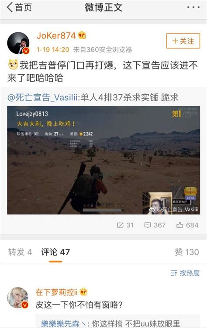Switch to the 转发 4 tab
The image size is (207, 329).
pyautogui.click(x=20, y=252)
